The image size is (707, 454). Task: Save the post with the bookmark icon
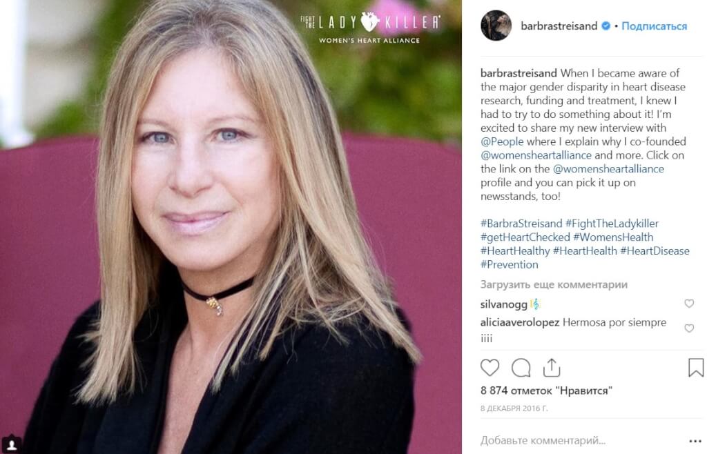(x=696, y=368)
